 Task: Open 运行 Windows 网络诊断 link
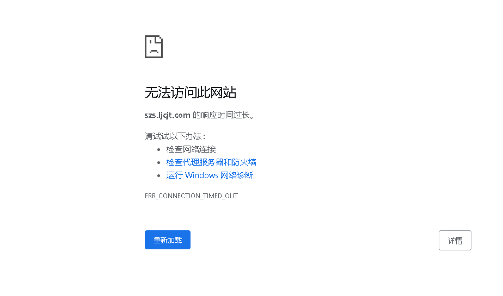click(x=210, y=175)
